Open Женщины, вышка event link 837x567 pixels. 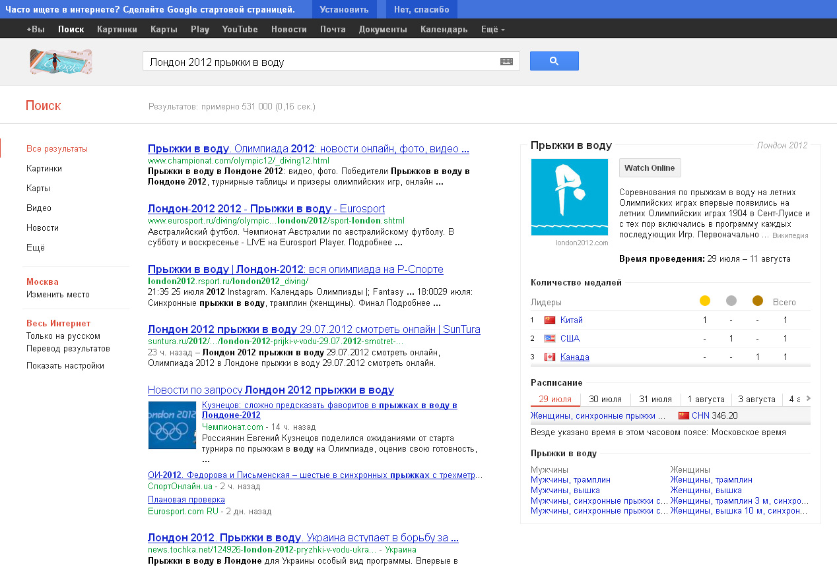[706, 491]
